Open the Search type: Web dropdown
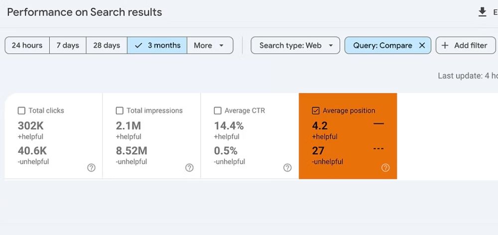This screenshot has height=235, width=498. coord(295,45)
